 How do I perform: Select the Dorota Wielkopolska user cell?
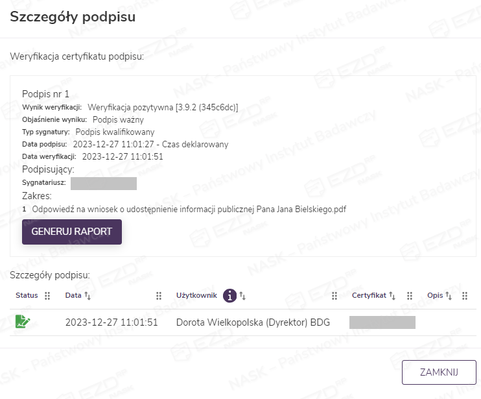253,322
